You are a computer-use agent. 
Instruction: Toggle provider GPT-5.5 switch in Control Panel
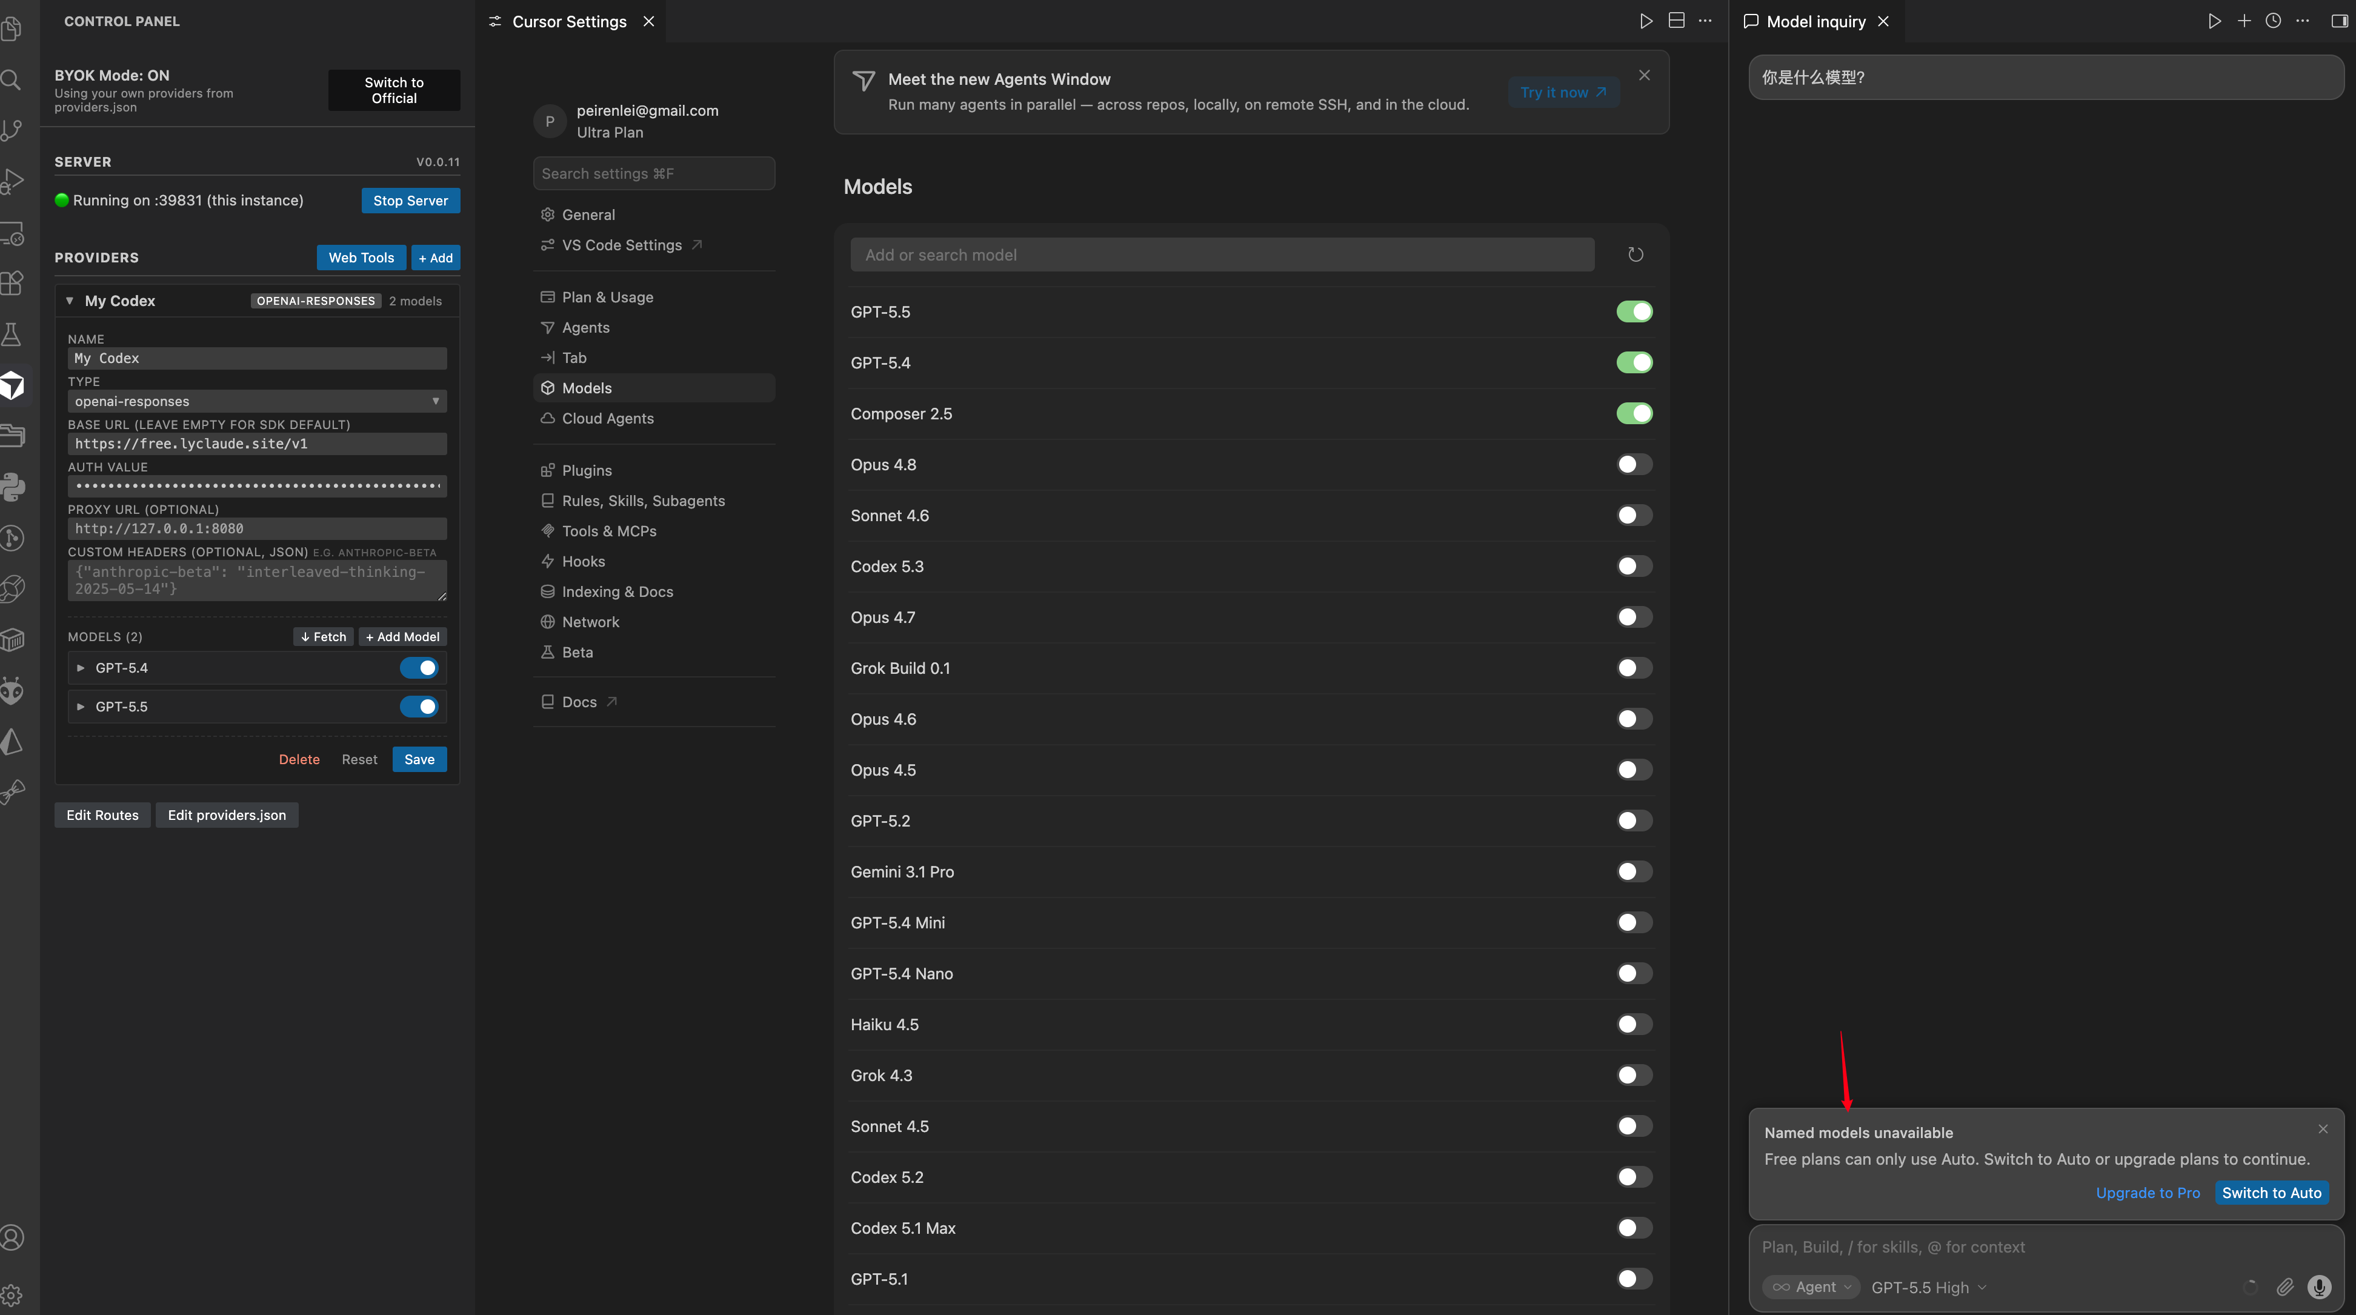[x=419, y=706]
